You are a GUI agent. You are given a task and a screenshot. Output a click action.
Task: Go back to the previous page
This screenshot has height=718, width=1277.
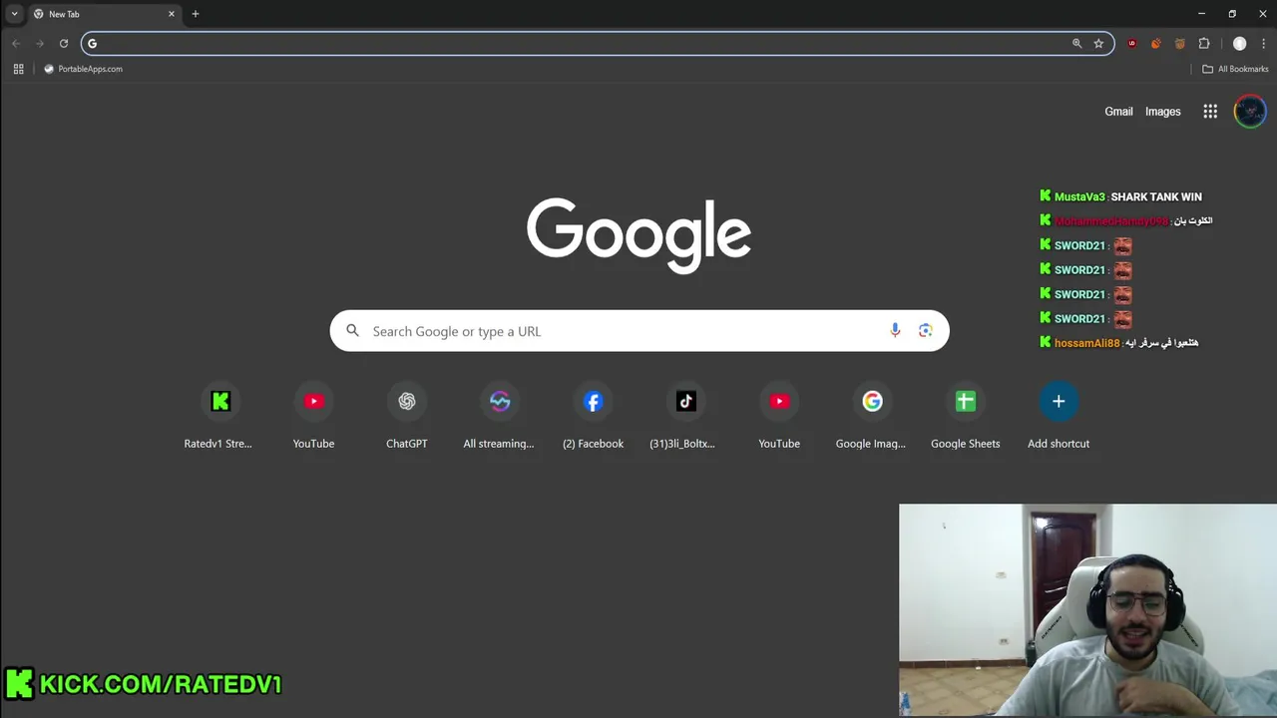point(16,43)
